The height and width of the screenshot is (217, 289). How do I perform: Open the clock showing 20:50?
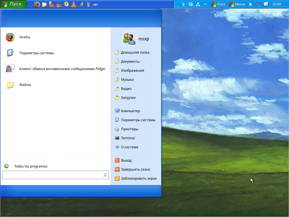pyautogui.click(x=277, y=4)
